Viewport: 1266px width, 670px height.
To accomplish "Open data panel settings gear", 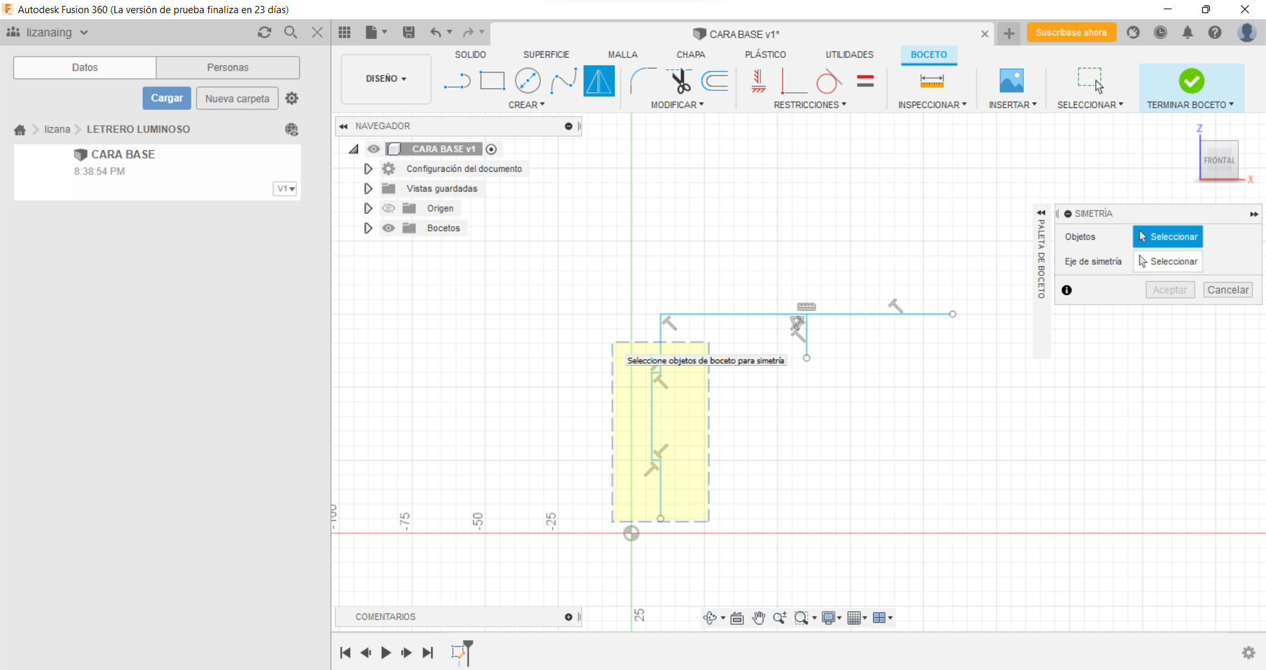I will tap(292, 98).
